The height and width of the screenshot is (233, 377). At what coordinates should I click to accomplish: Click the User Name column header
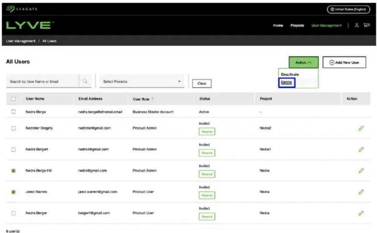(35, 99)
